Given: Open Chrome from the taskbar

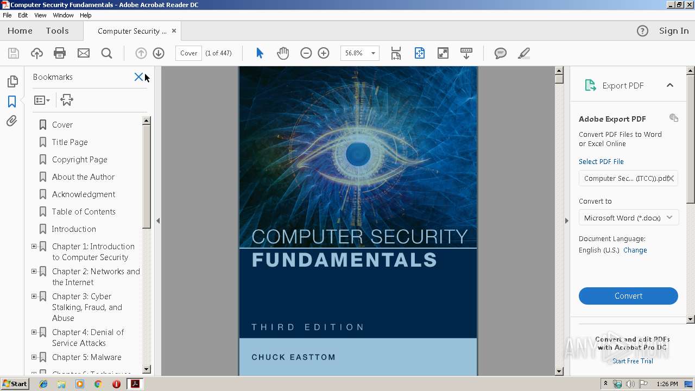Looking at the screenshot, I should point(98,384).
